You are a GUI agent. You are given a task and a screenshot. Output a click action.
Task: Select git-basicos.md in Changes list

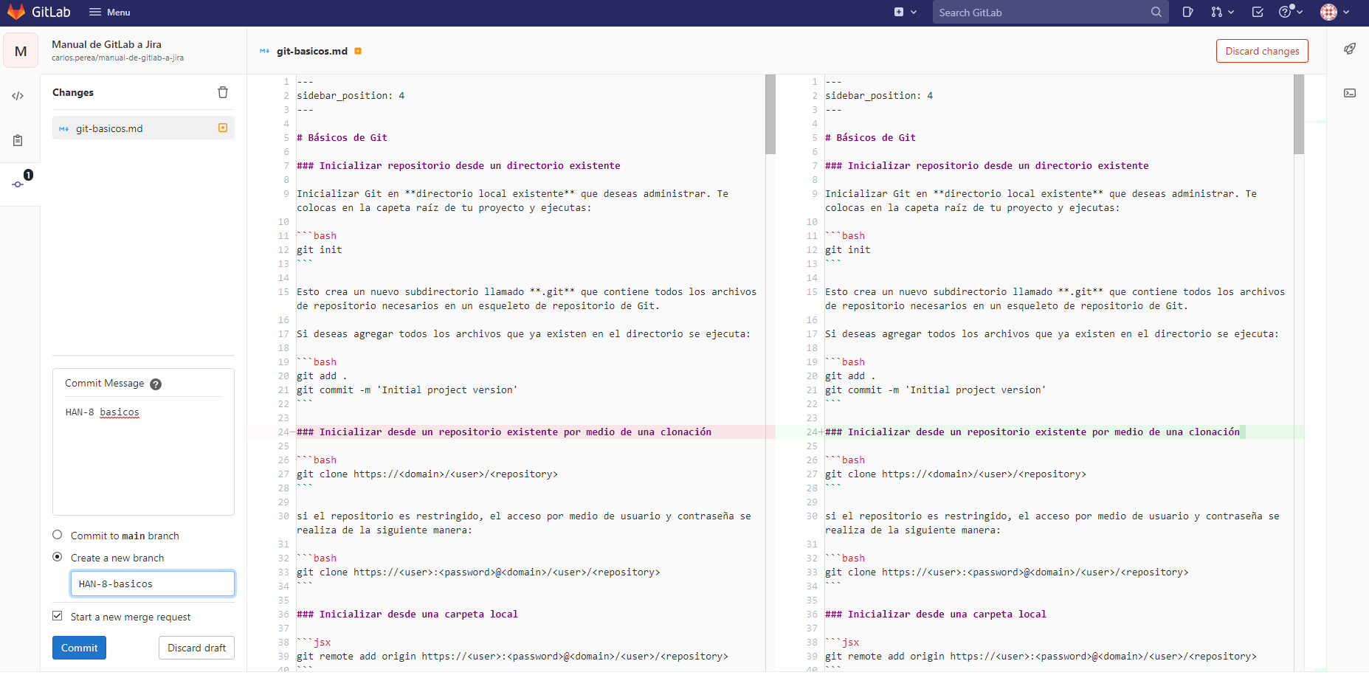(143, 128)
